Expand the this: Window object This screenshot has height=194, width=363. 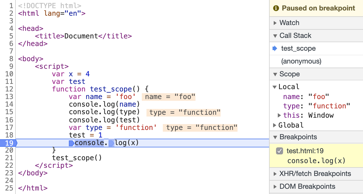coord(279,115)
